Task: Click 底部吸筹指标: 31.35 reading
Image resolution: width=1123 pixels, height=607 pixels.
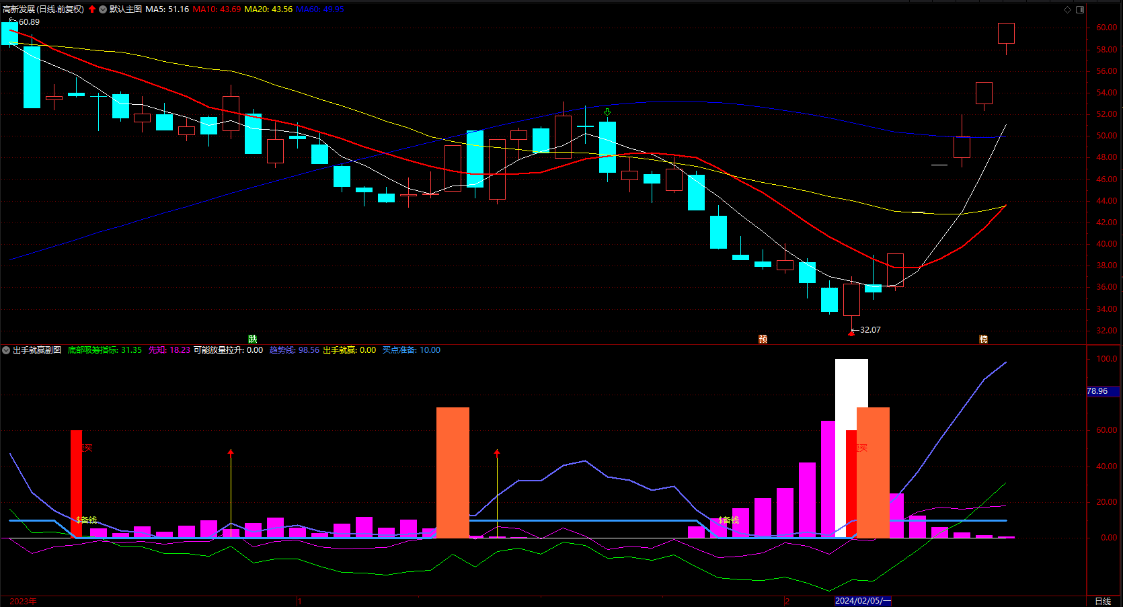Action: point(105,350)
